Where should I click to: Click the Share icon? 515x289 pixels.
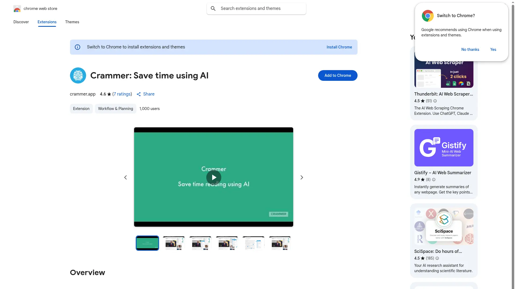[x=139, y=94]
